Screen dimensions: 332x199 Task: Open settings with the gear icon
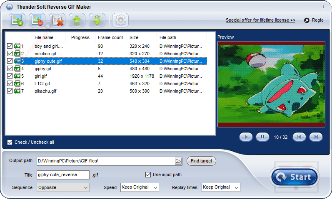(x=120, y=20)
